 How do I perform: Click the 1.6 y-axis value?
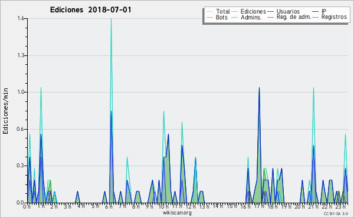pos(21,18)
